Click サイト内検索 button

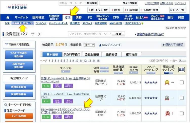130,3
